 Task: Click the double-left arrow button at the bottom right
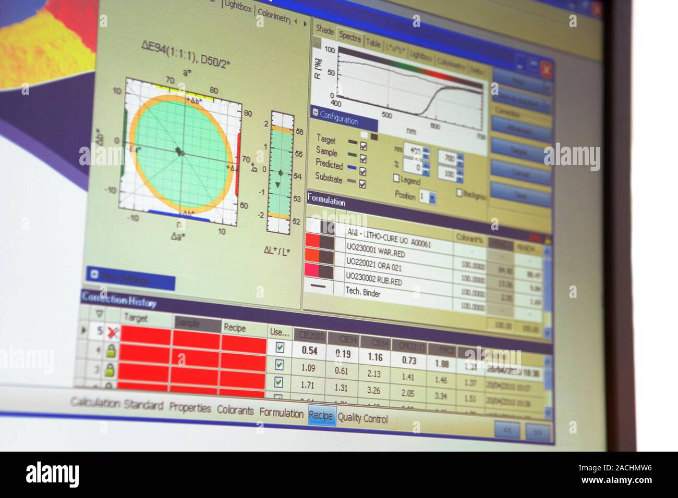(507, 430)
